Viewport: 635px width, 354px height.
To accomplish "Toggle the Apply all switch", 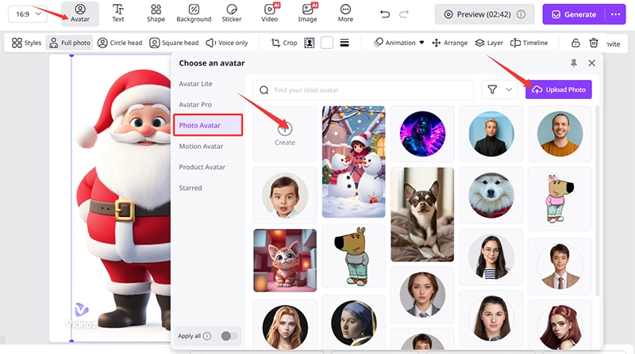I will click(229, 336).
